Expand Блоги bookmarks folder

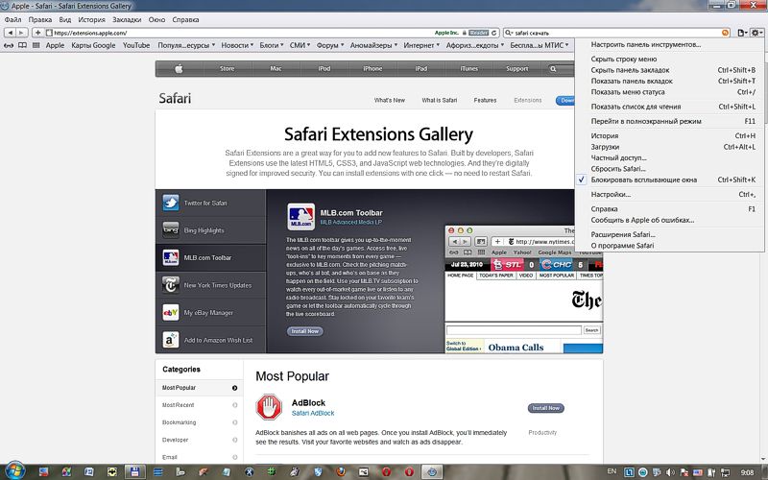272,45
